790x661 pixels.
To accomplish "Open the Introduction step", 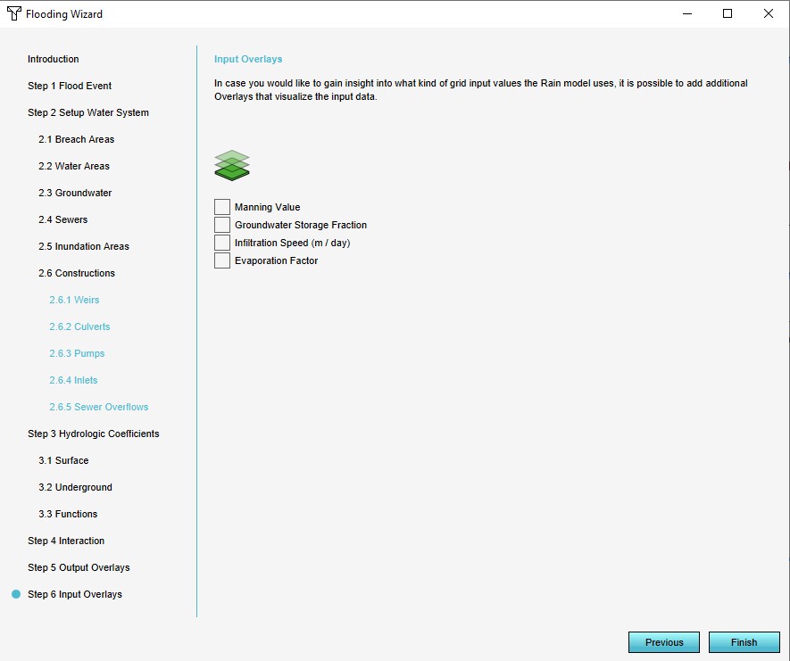I will pyautogui.click(x=54, y=59).
